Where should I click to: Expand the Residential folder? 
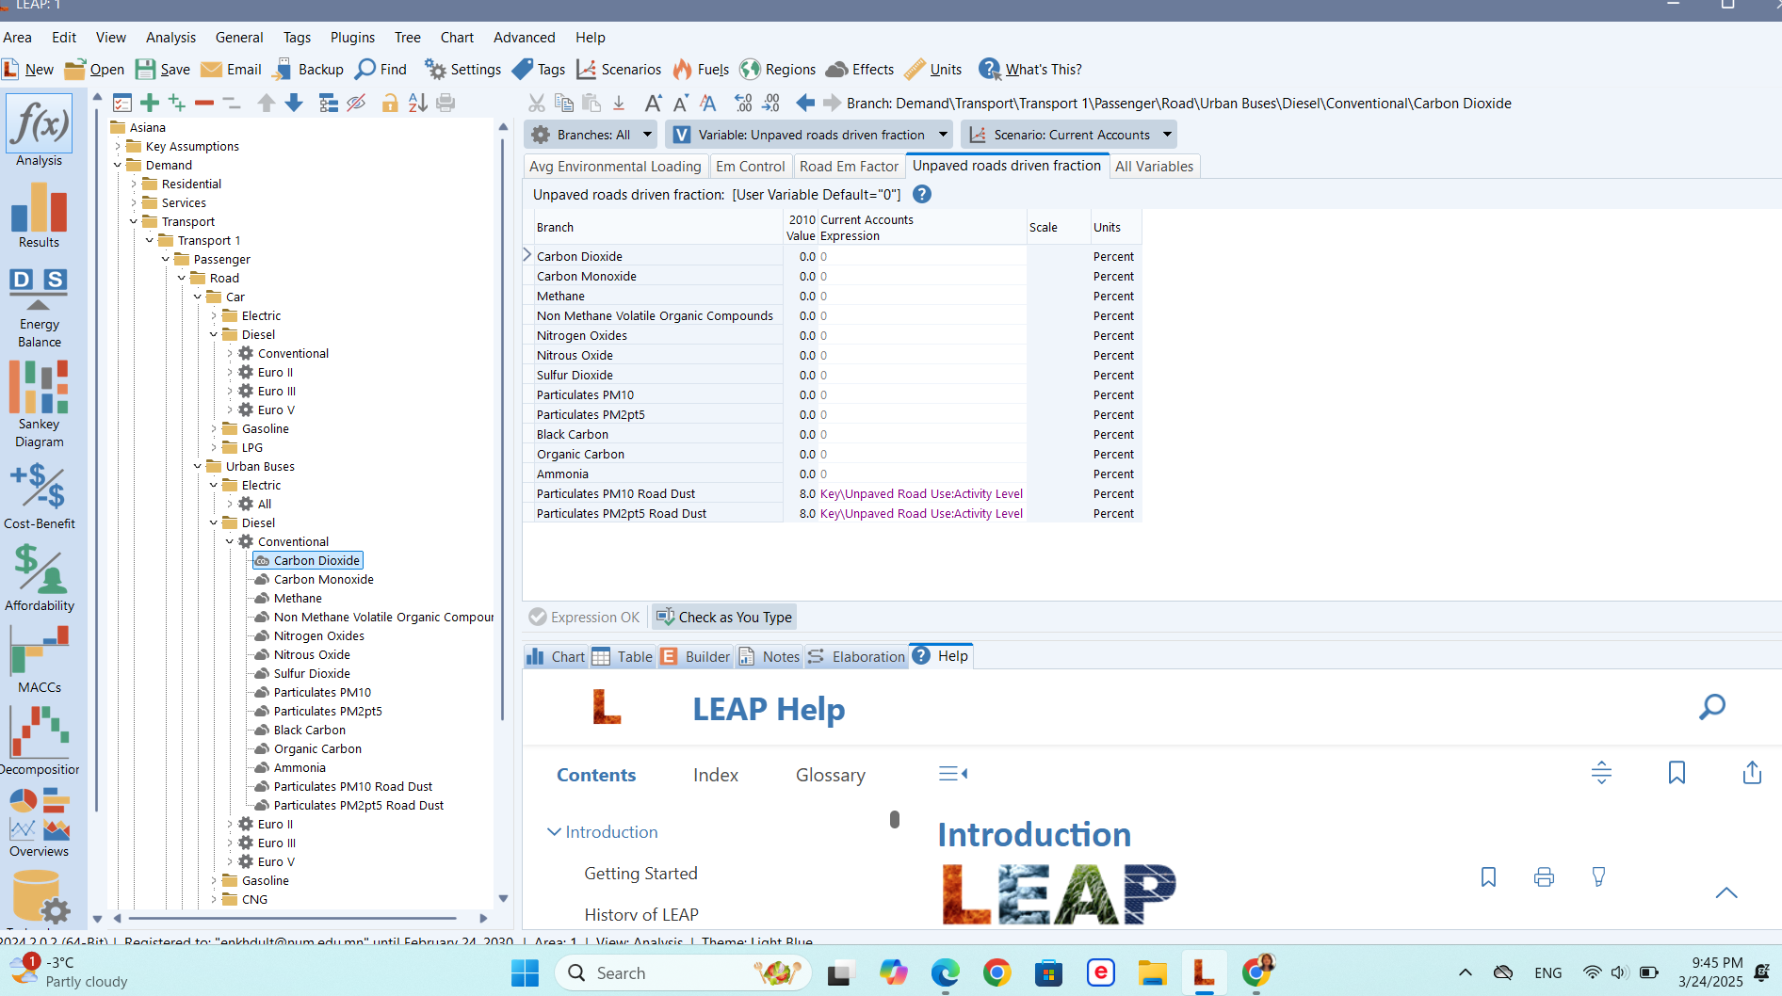(x=134, y=184)
